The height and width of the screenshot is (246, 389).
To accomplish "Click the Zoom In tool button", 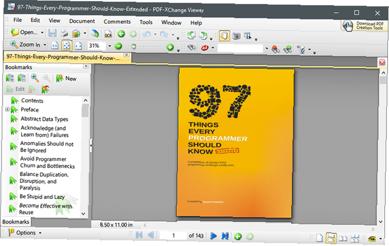I will 25,44.
